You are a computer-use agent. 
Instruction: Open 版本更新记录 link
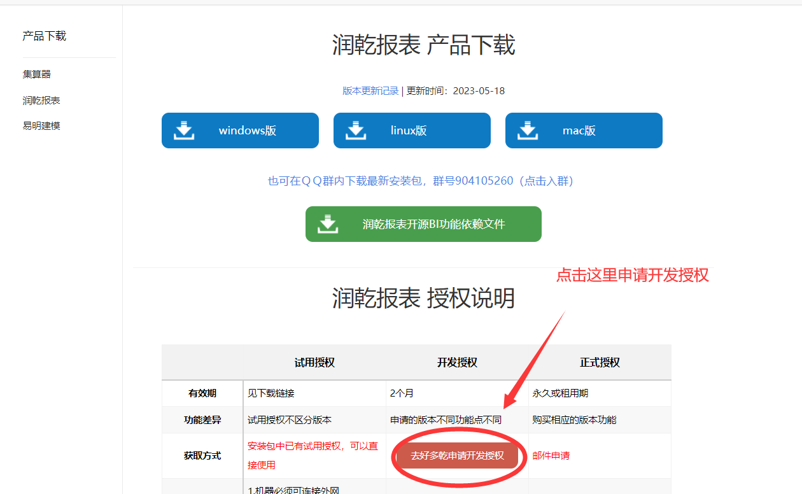(x=370, y=91)
